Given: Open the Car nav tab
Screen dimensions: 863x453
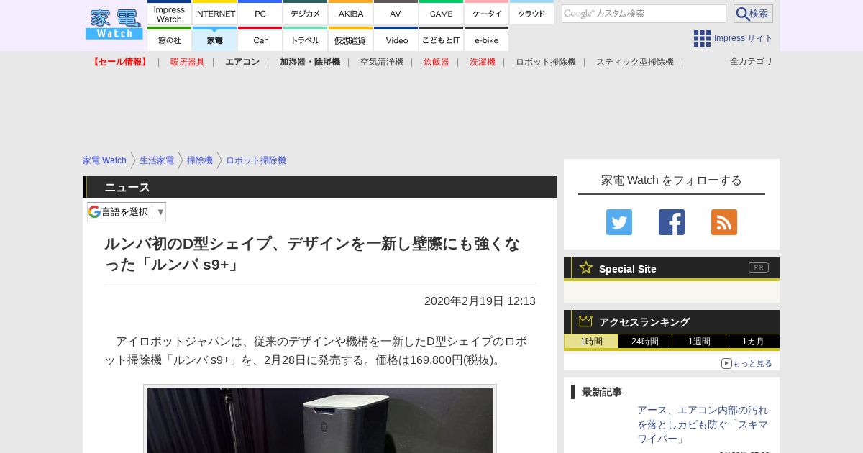Looking at the screenshot, I should [260, 40].
